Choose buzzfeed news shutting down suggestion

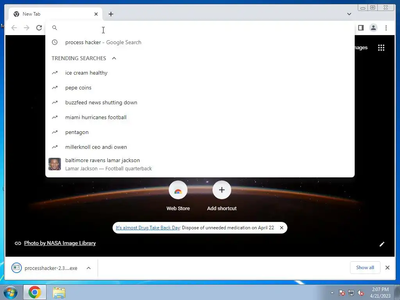pos(200,102)
